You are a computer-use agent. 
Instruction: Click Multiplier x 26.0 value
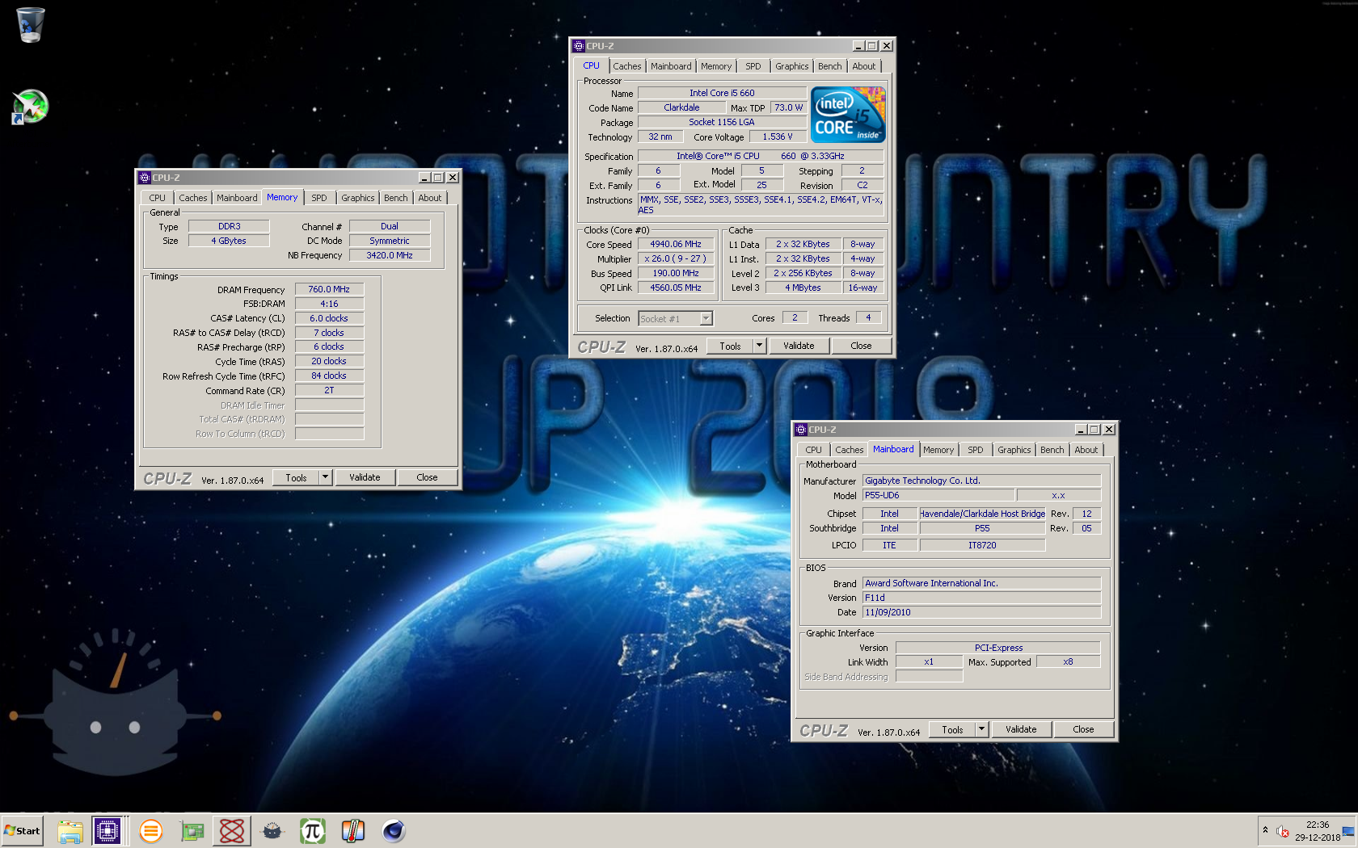676,258
